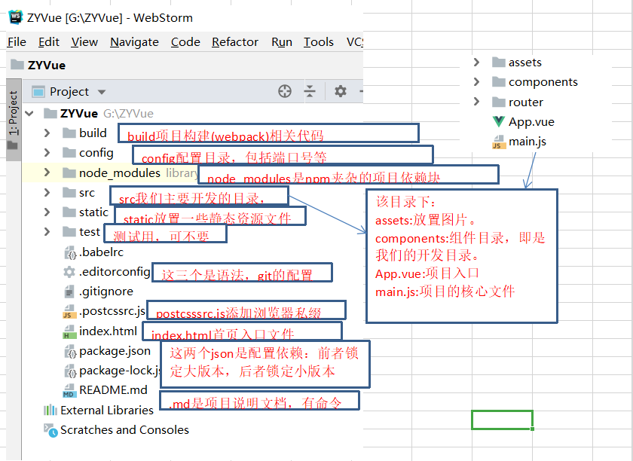Expand the assets folder in src list
Image resolution: width=633 pixels, height=461 pixels.
(477, 63)
